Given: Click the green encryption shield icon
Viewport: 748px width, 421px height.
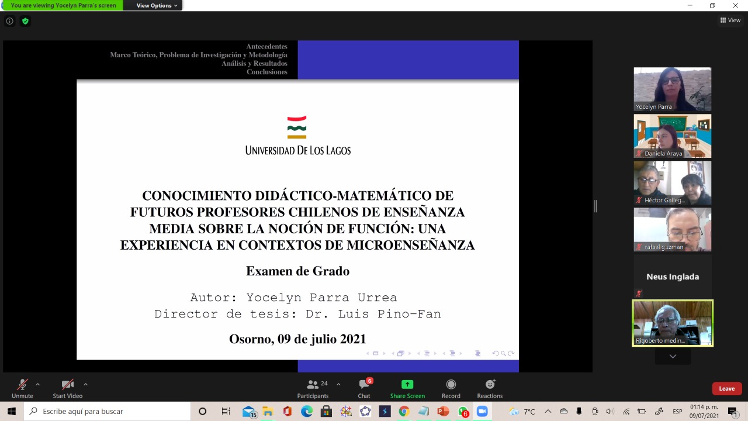Looking at the screenshot, I should (x=25, y=21).
